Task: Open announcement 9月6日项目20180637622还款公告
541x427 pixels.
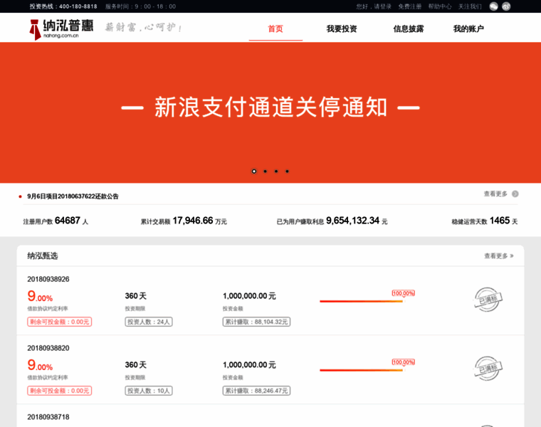Action: coord(73,196)
